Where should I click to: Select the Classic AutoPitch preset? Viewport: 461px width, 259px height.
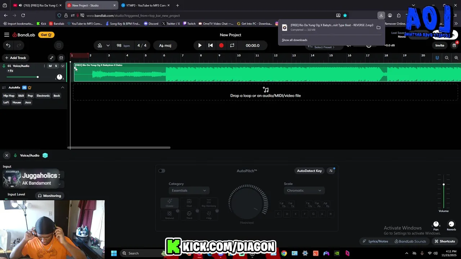[169, 203]
